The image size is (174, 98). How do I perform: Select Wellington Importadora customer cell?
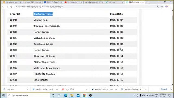[47, 68]
